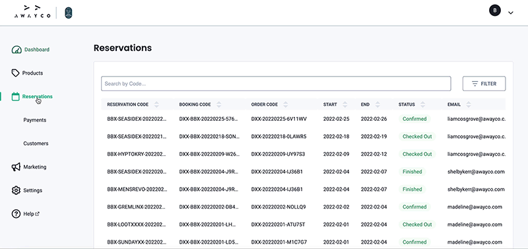Open Marketing in the sidebar
The height and width of the screenshot is (249, 528).
[x=35, y=167]
